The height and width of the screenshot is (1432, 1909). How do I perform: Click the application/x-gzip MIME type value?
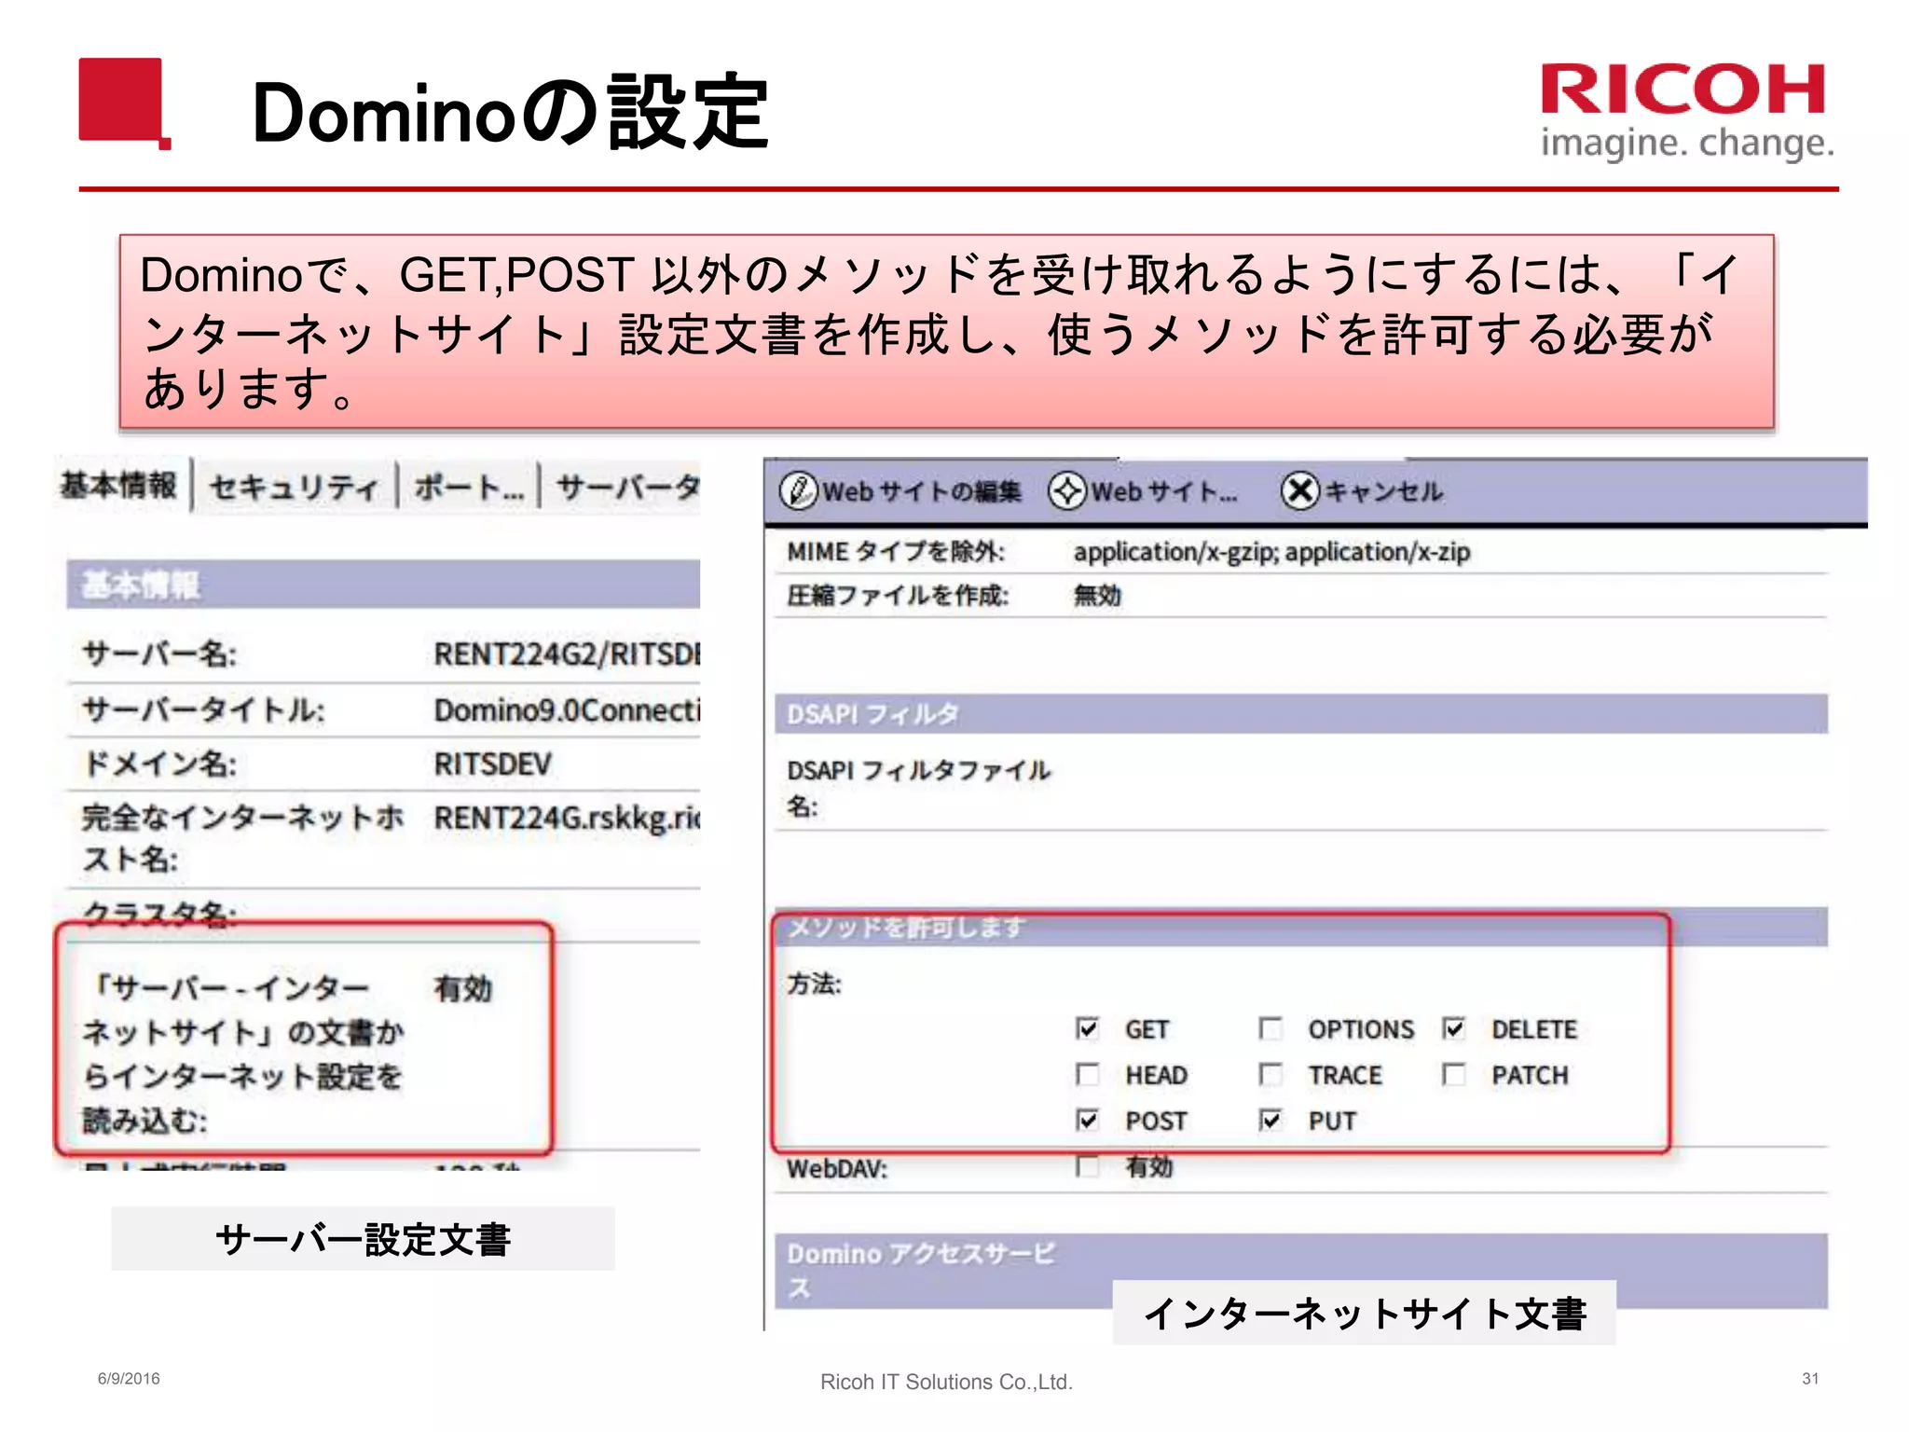tap(1271, 552)
